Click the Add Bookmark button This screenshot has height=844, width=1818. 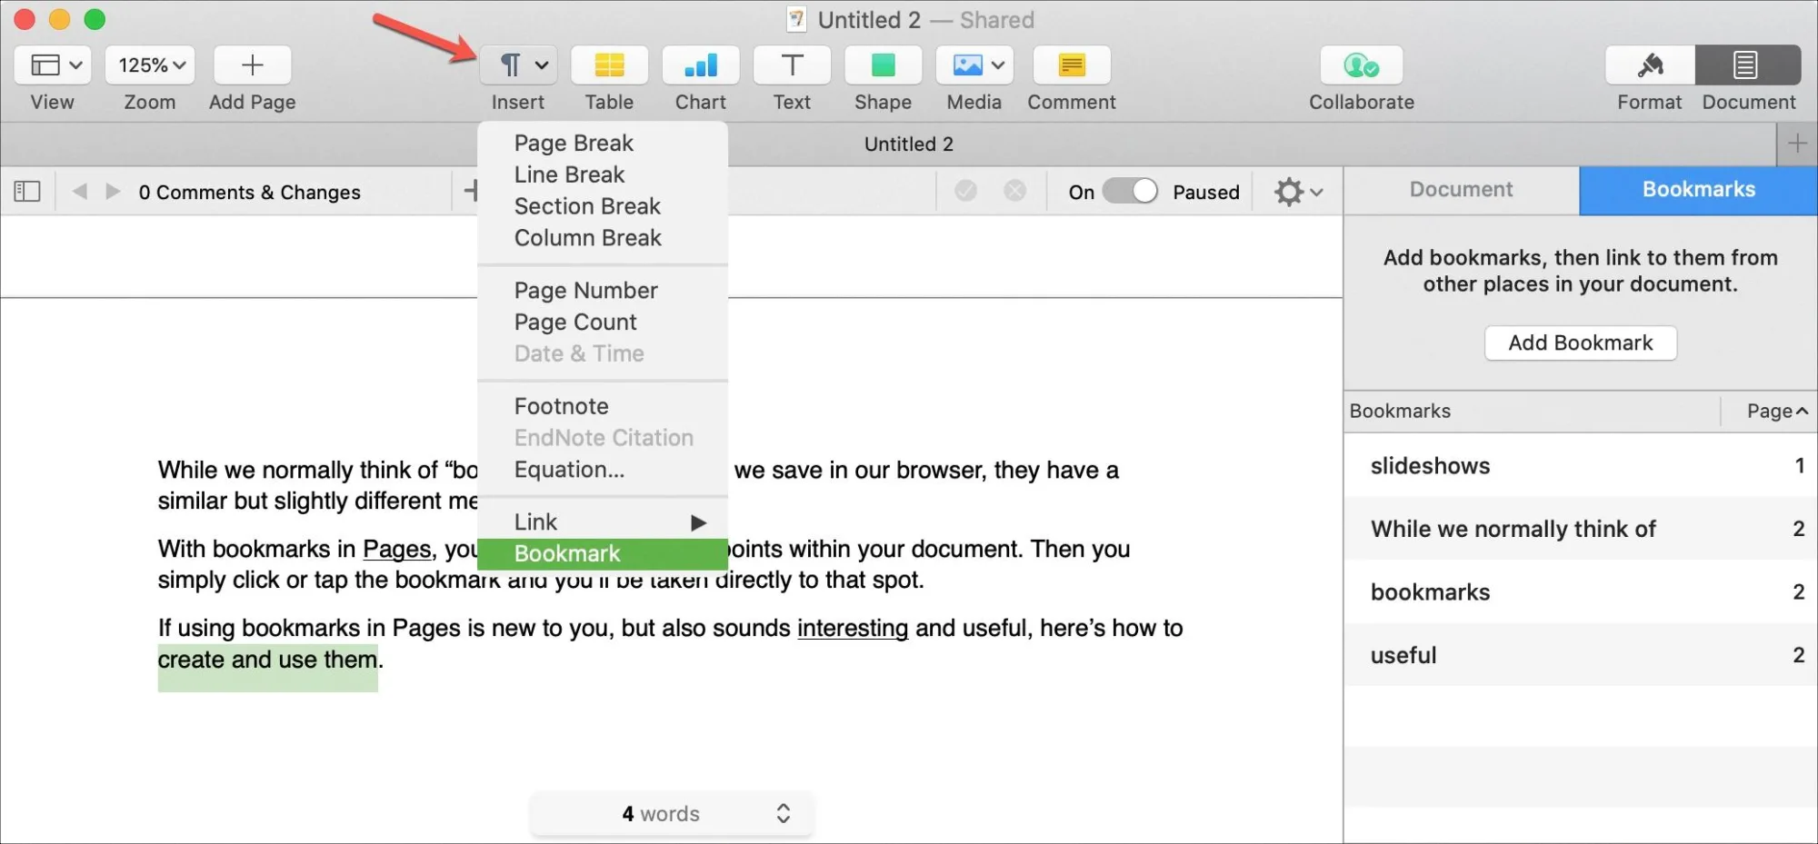pos(1580,343)
